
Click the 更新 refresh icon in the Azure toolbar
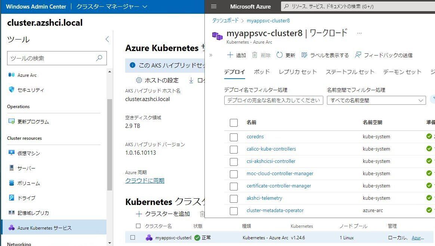pyautogui.click(x=280, y=55)
